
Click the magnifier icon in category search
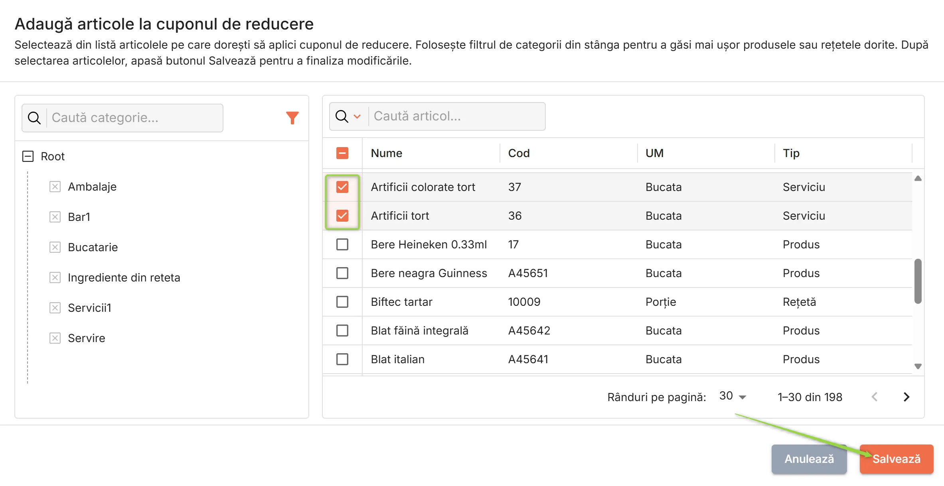coord(34,118)
